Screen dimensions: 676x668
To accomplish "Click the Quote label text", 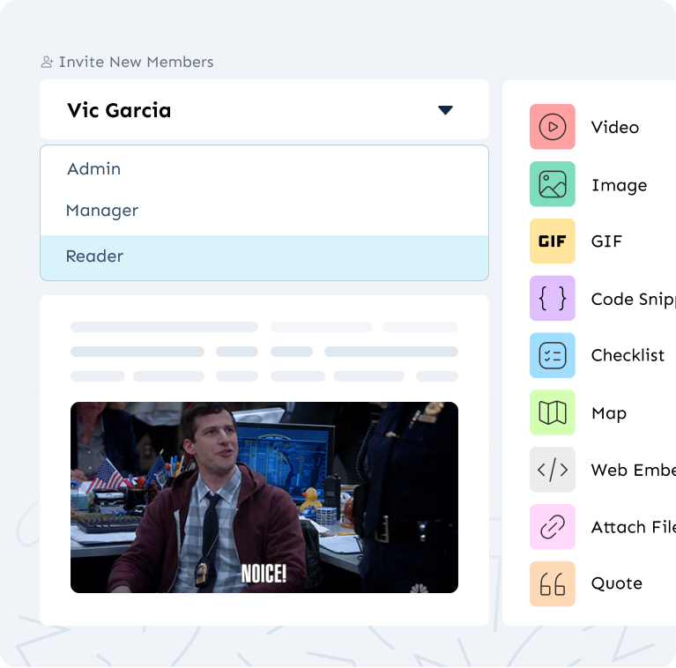I will tap(616, 583).
